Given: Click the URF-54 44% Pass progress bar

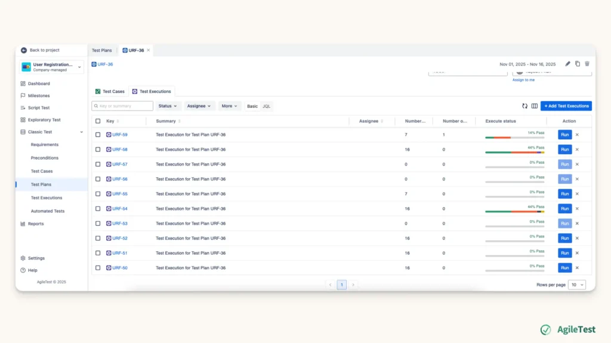Looking at the screenshot, I should click(x=515, y=211).
